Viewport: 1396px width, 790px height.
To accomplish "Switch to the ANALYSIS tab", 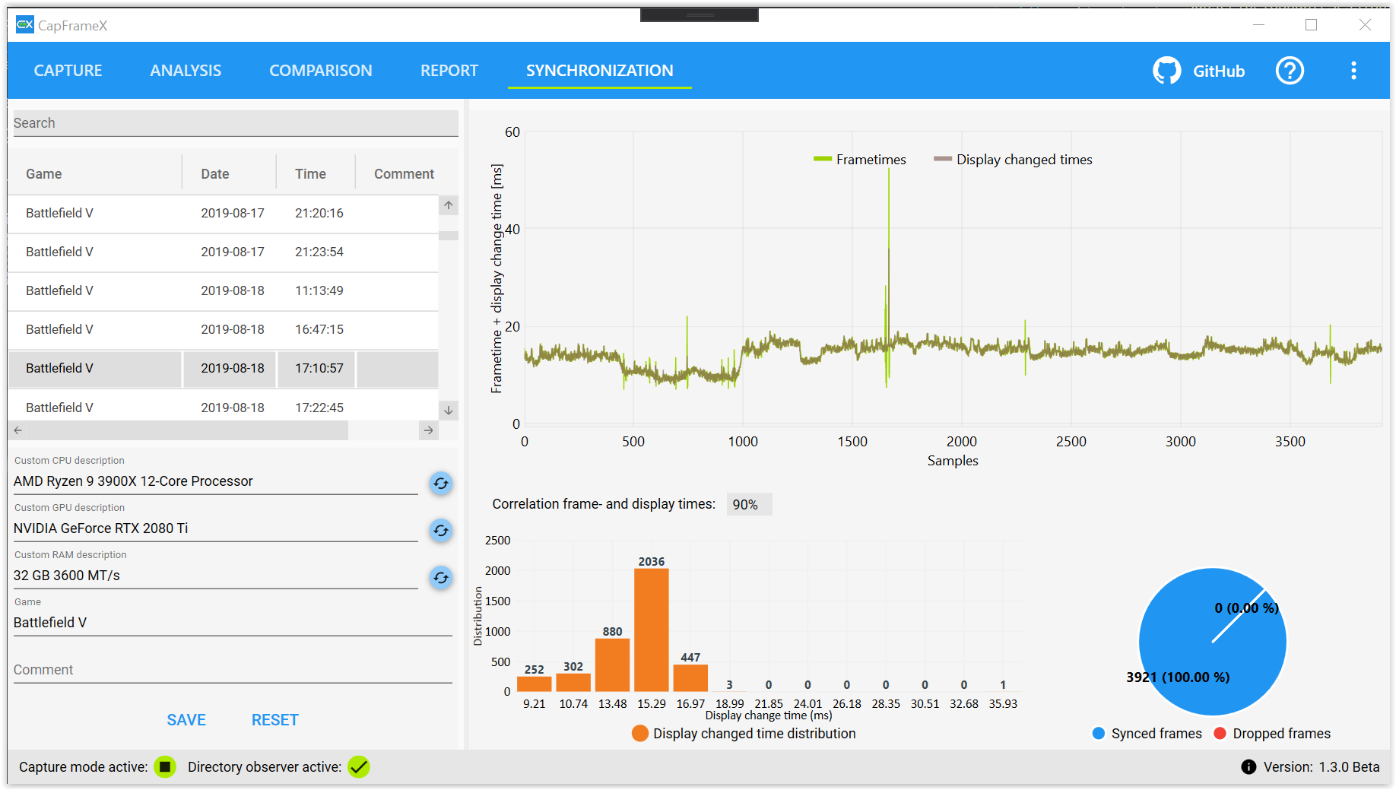I will pos(186,71).
